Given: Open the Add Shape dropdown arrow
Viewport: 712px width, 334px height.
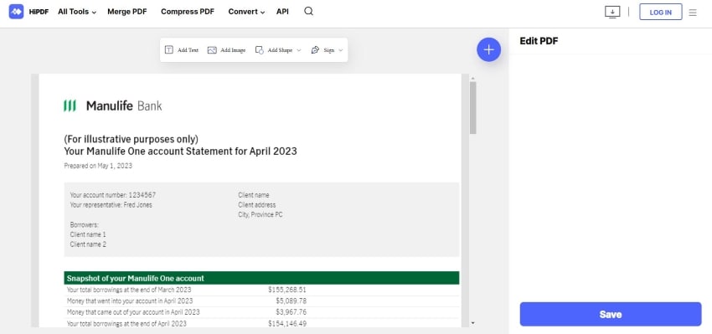Looking at the screenshot, I should 299,50.
